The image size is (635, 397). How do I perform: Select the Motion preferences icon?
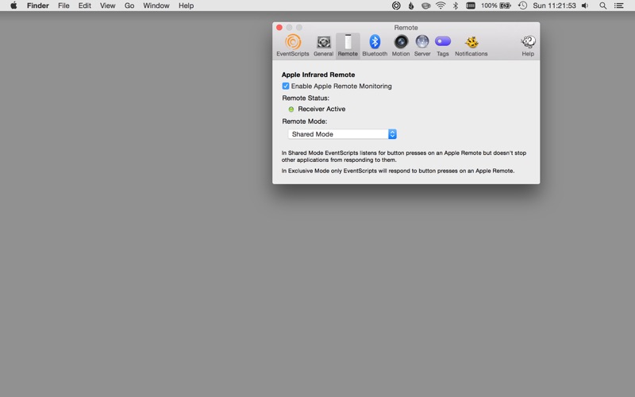(x=401, y=45)
